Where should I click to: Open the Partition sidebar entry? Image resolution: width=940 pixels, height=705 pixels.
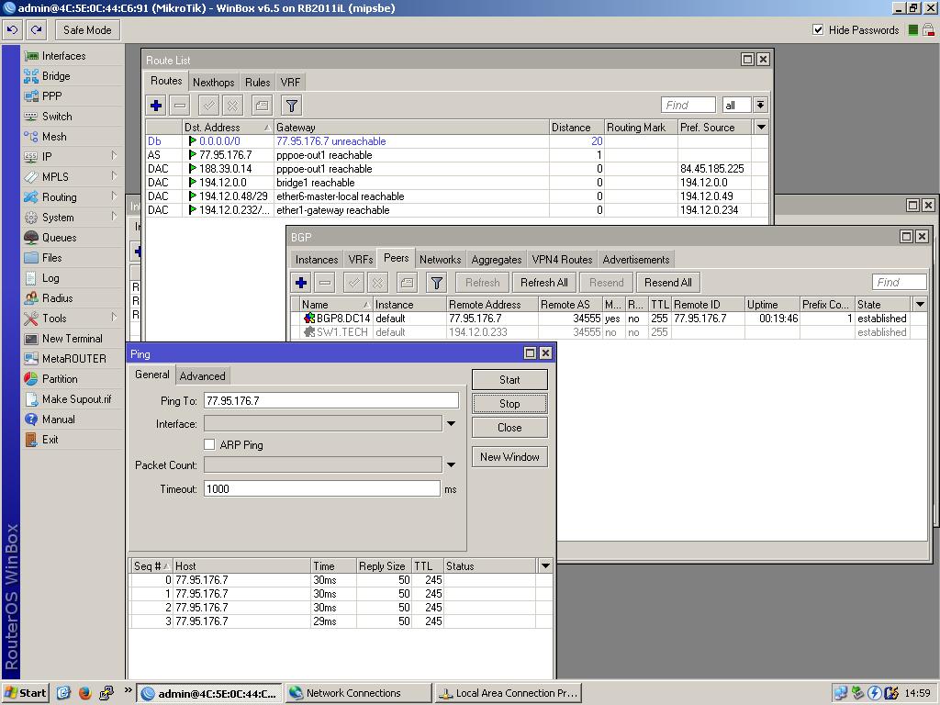[x=60, y=379]
